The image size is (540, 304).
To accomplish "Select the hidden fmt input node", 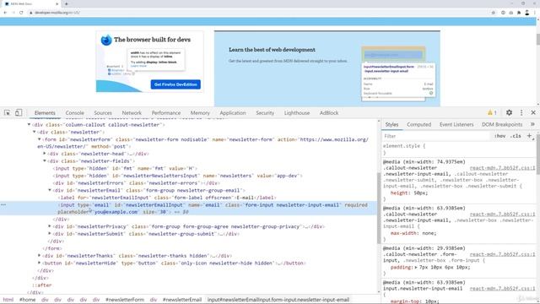I will pyautogui.click(x=125, y=168).
